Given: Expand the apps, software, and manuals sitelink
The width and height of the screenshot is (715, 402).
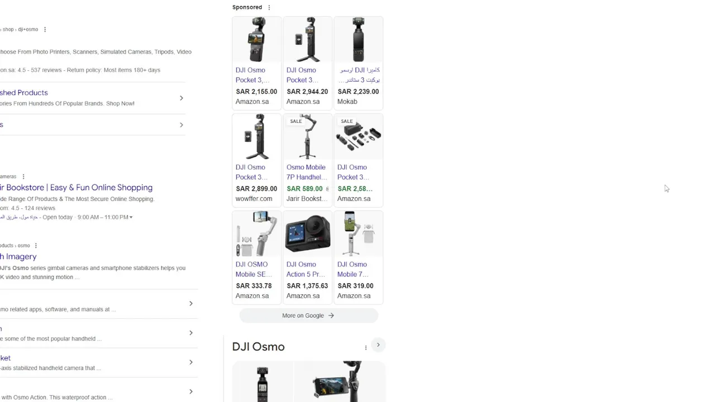Looking at the screenshot, I should 190,304.
